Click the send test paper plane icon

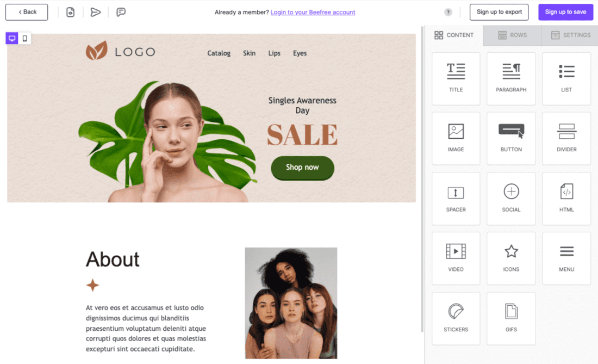pos(95,12)
